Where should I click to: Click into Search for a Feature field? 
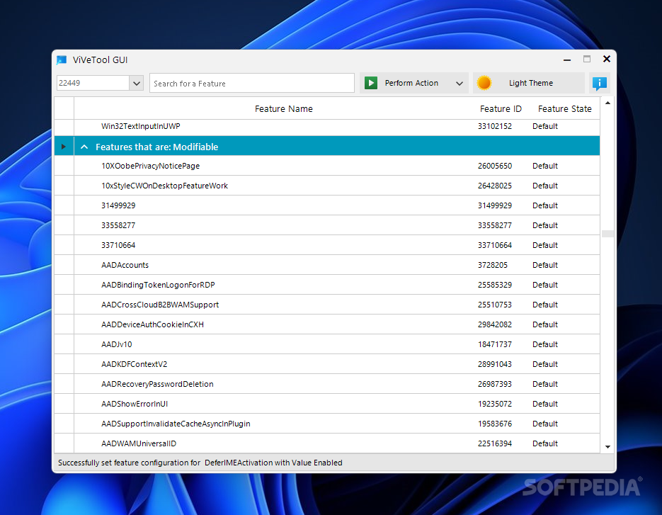pos(251,83)
